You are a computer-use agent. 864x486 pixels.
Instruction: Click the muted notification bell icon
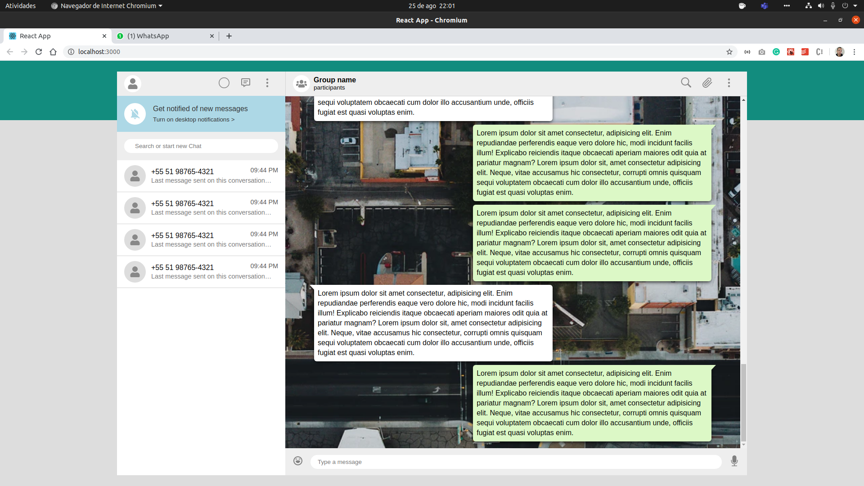135,114
